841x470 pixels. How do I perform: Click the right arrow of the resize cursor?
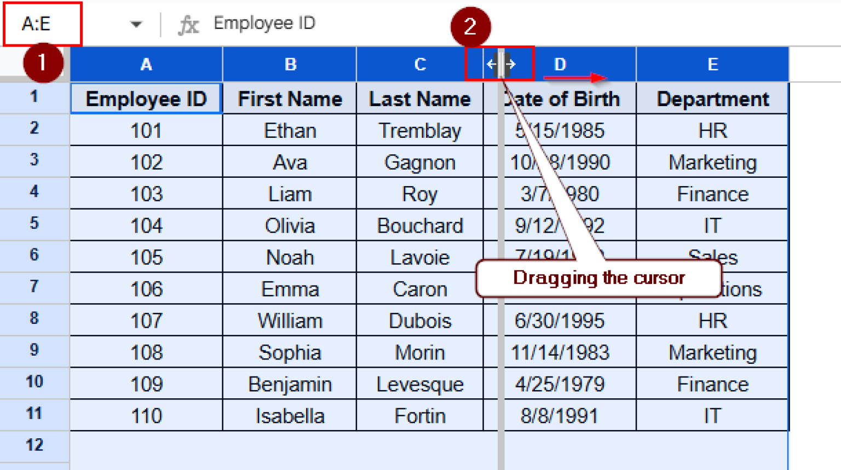pyautogui.click(x=511, y=64)
